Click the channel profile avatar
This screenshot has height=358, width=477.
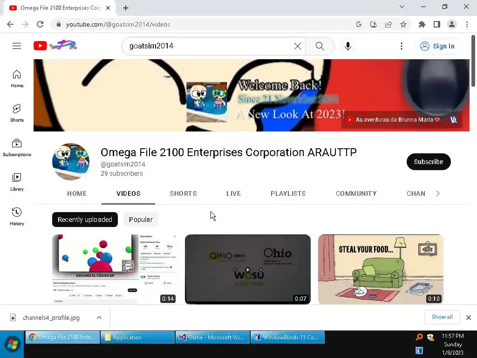[x=71, y=162]
